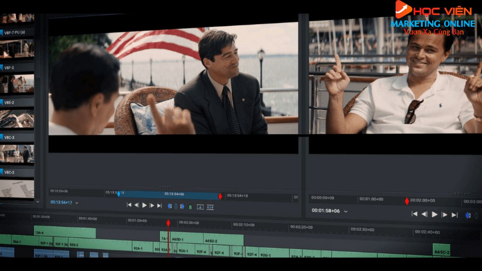Viewport: 482px width, 271px height.
Task: Select the A65D-1 clip on the timeline
Action: 178,239
